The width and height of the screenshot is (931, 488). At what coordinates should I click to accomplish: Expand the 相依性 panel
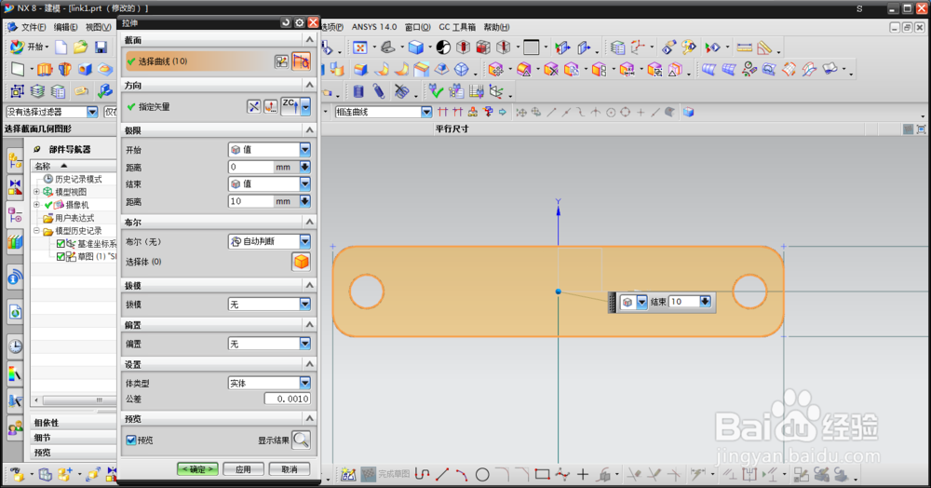(x=74, y=423)
